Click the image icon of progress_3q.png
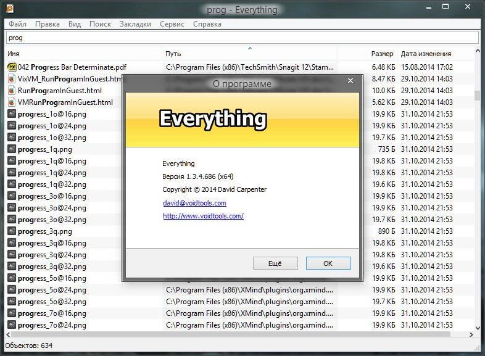 (12, 231)
